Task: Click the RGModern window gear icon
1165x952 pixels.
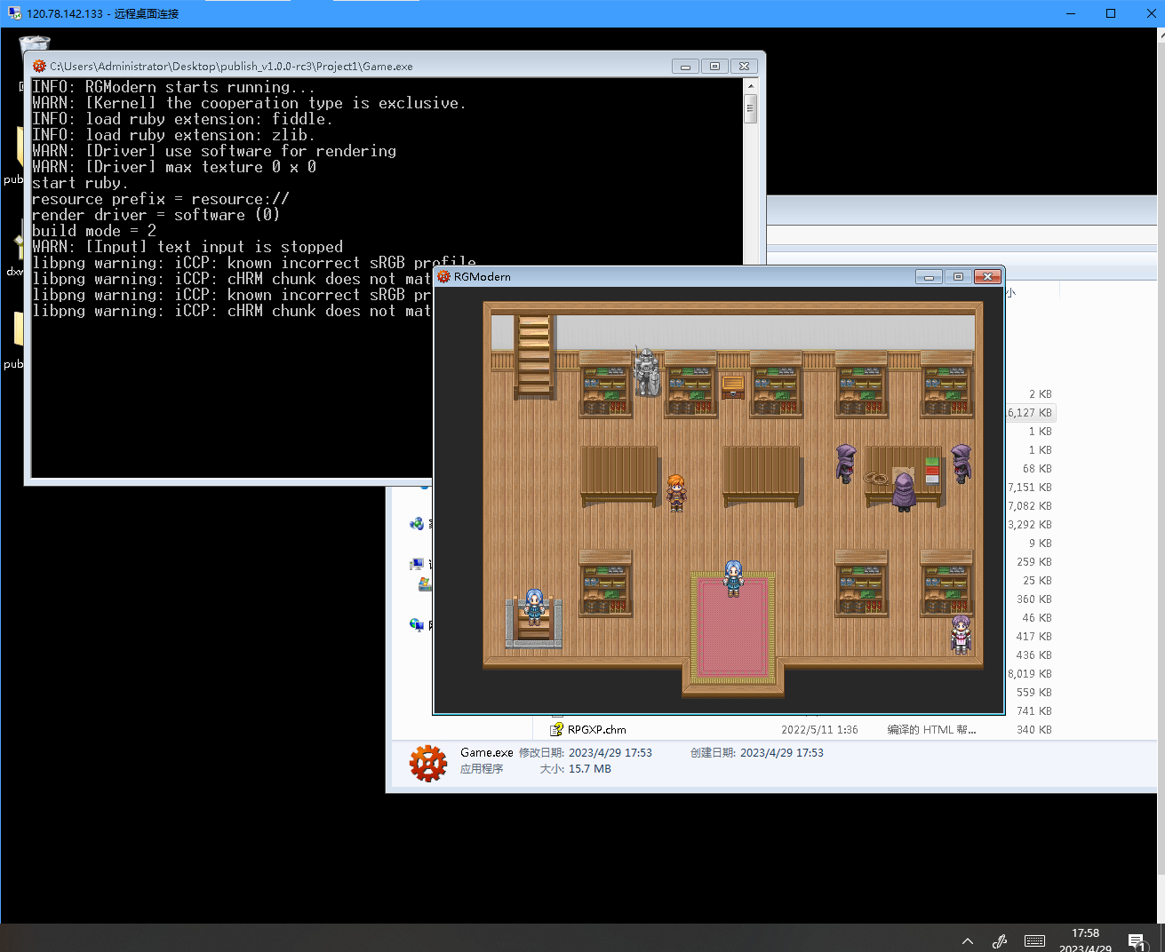Action: (443, 277)
